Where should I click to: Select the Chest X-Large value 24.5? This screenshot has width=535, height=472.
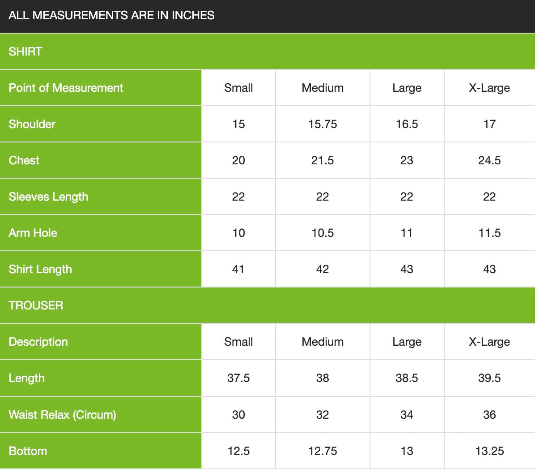coord(489,160)
